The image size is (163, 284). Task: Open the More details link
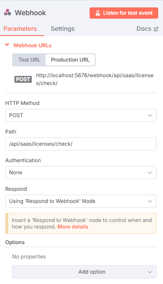pyautogui.click(x=73, y=227)
